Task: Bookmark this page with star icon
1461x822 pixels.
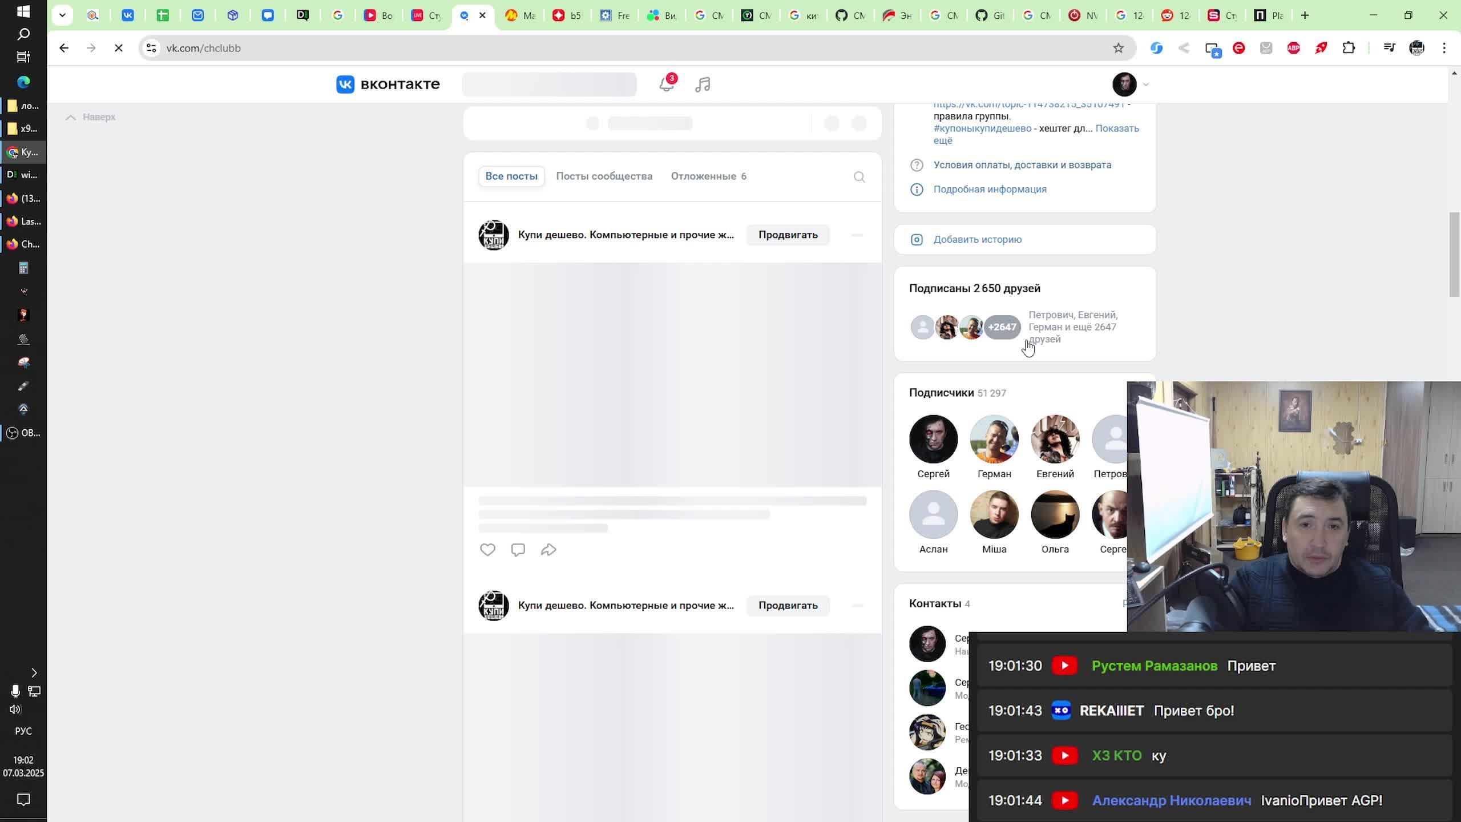Action: pos(1118,48)
